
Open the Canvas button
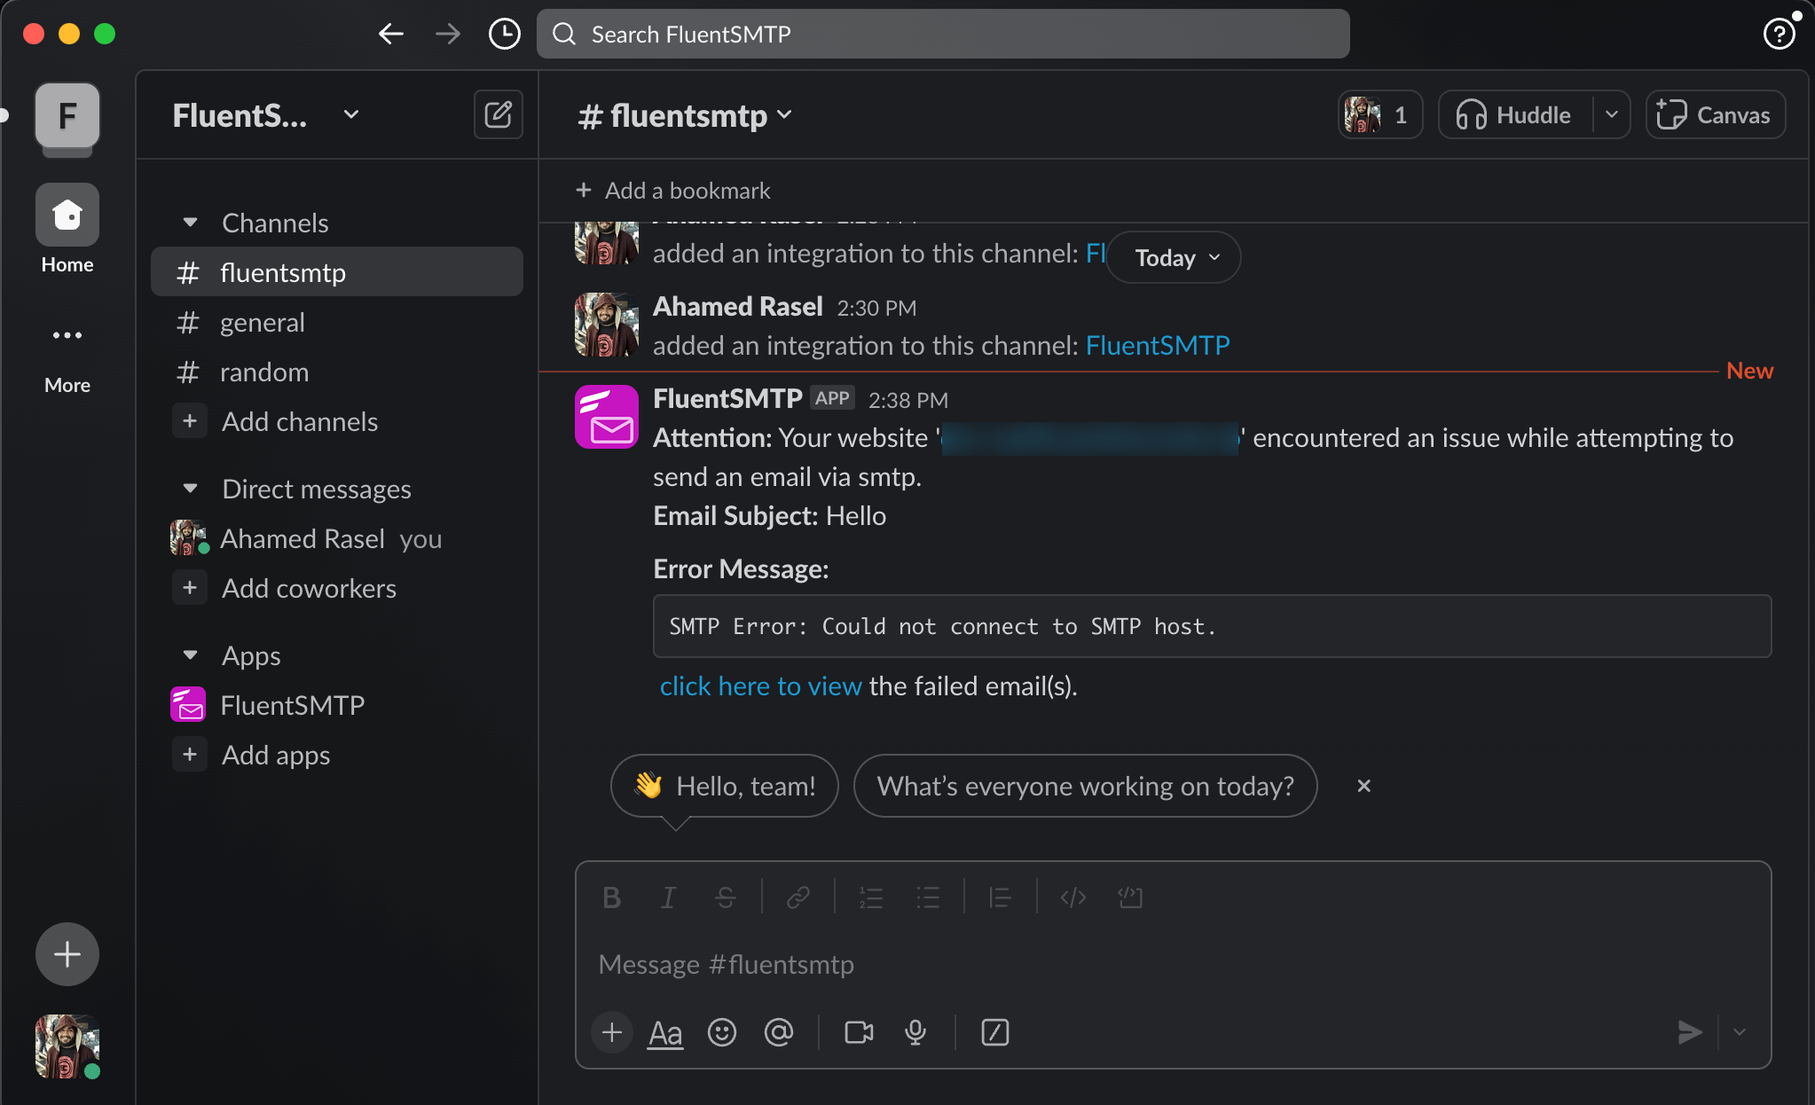1715,114
